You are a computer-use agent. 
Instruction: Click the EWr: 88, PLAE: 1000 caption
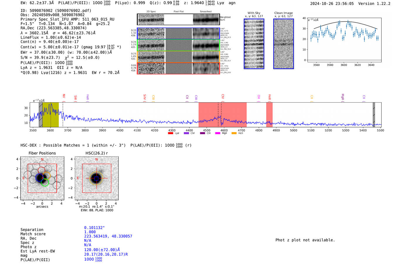tap(97, 210)
